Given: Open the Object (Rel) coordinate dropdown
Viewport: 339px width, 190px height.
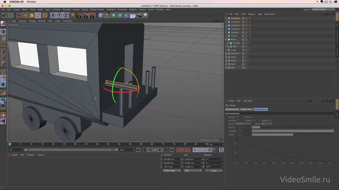Looking at the screenshot, I should (172, 170).
